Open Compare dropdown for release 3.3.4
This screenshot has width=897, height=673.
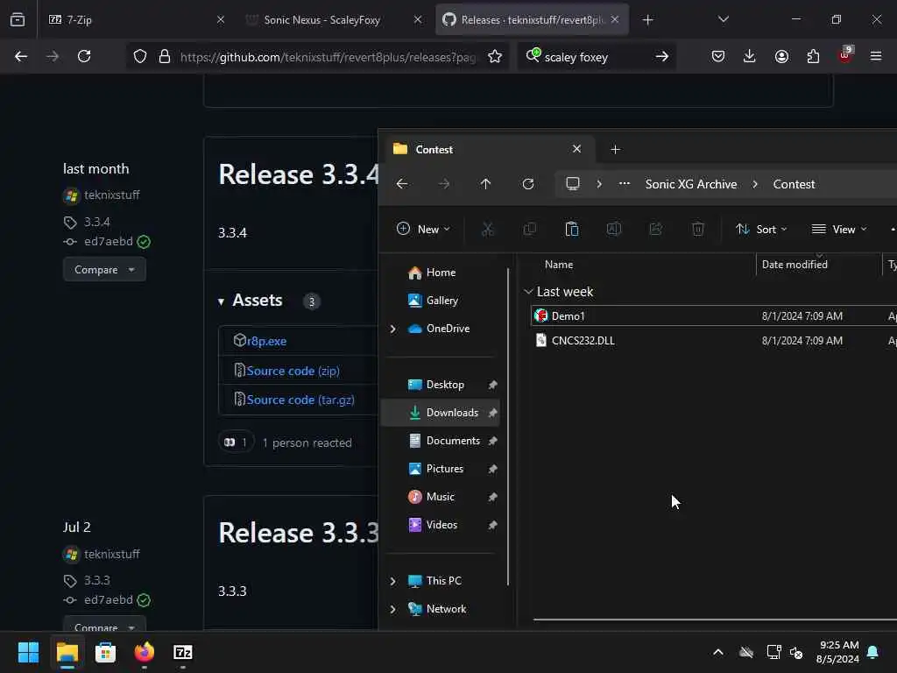(x=105, y=270)
